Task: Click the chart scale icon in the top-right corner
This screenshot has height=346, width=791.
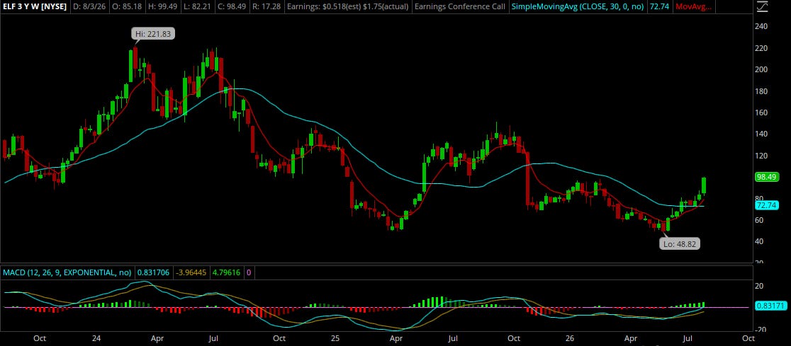Action: (761, 7)
